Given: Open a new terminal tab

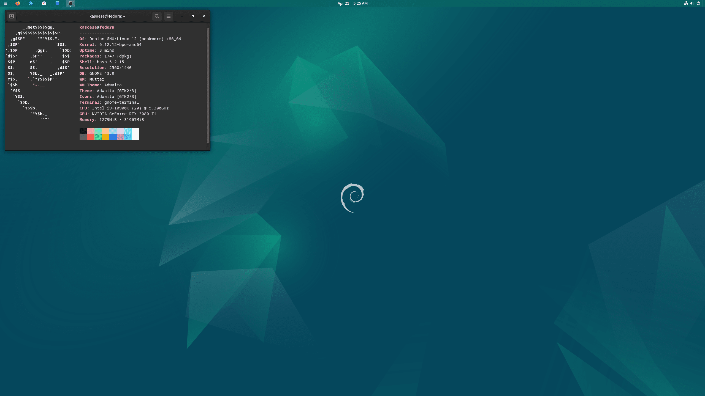Looking at the screenshot, I should (x=12, y=16).
